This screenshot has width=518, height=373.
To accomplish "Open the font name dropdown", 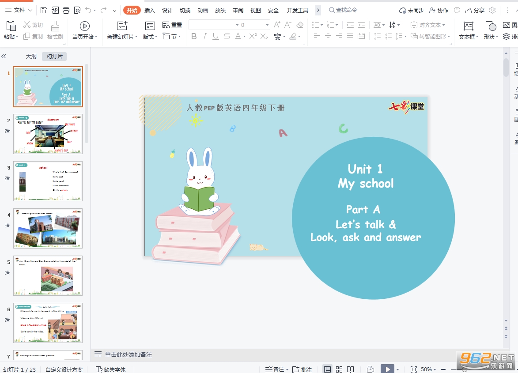I will pyautogui.click(x=237, y=25).
